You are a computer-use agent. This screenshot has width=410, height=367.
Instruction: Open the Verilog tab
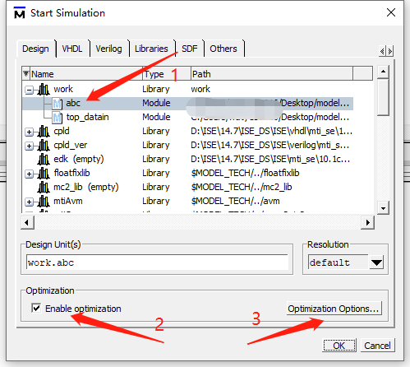click(108, 49)
